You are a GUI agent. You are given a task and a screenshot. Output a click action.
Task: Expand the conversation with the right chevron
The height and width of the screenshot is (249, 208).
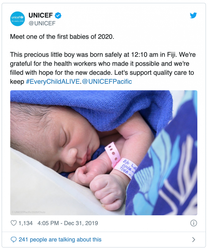click(194, 239)
